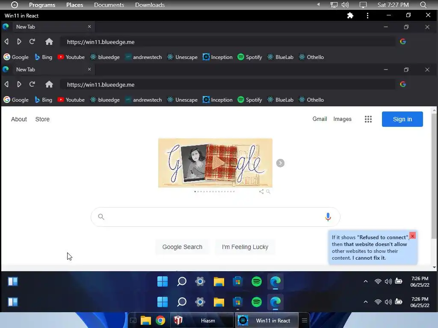The width and height of the screenshot is (438, 328).
Task: Click the home icon in the upper browser toolbar
Action: [49, 41]
